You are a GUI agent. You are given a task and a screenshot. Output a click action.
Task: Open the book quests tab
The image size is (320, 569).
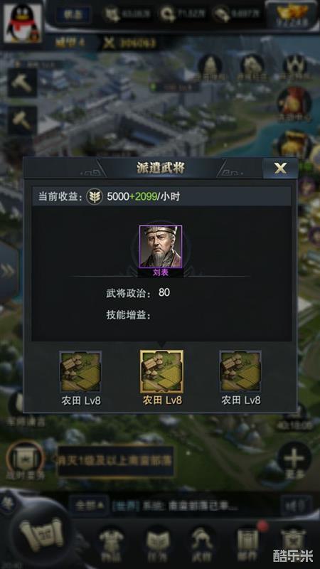[158, 543]
